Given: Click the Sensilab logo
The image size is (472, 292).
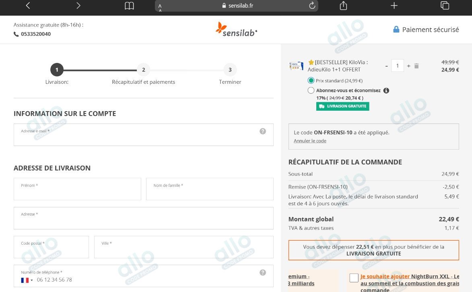Looking at the screenshot, I should [x=237, y=29].
